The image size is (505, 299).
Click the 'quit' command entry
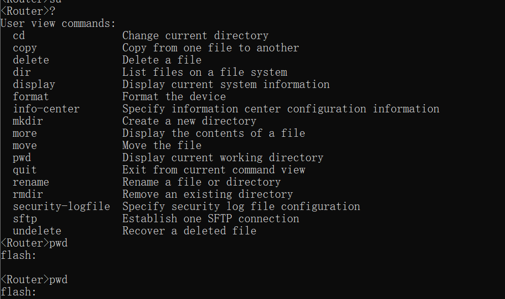(x=25, y=170)
